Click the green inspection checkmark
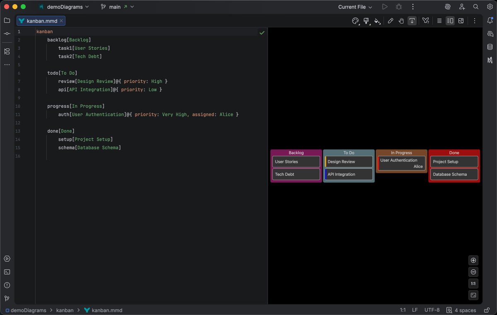The height and width of the screenshot is (315, 497). coord(262,32)
